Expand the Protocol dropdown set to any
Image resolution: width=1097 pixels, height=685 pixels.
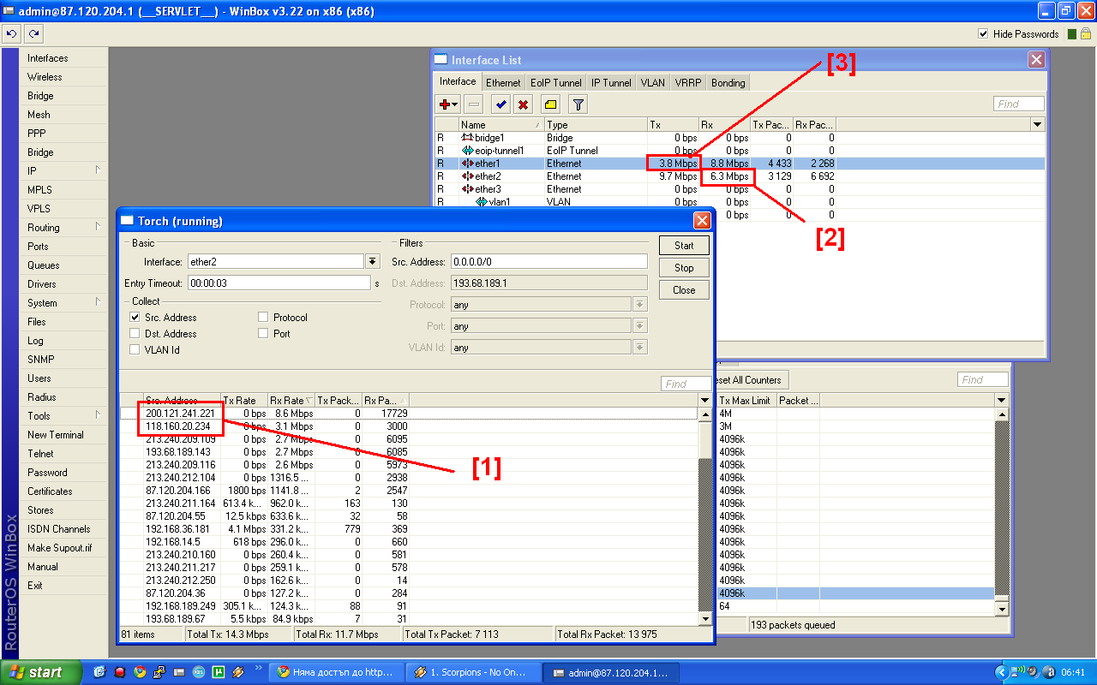click(x=639, y=303)
